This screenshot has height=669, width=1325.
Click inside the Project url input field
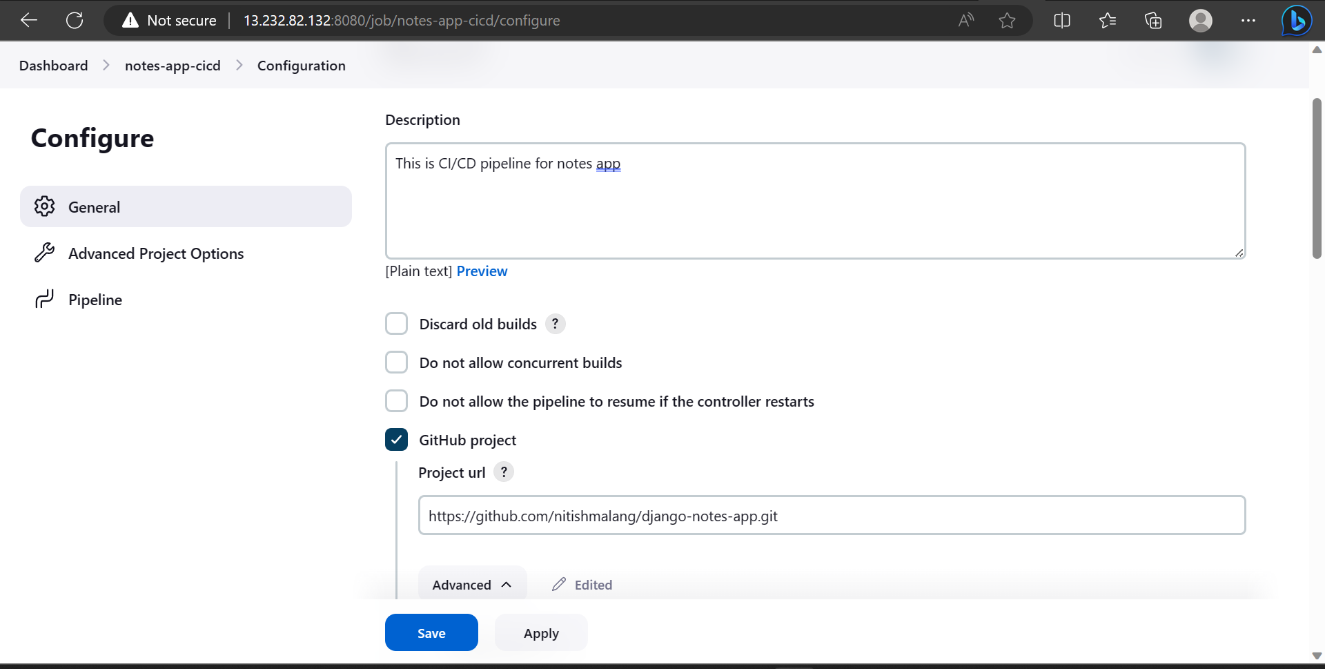(x=828, y=515)
